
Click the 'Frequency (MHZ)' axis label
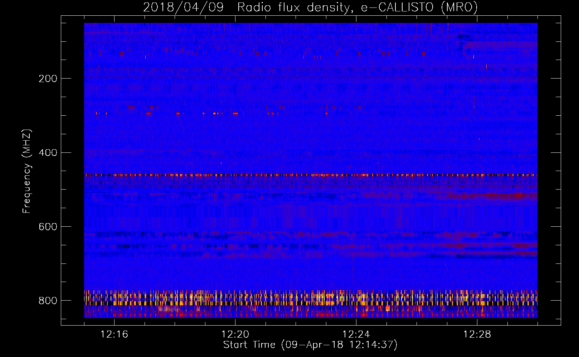click(27, 171)
